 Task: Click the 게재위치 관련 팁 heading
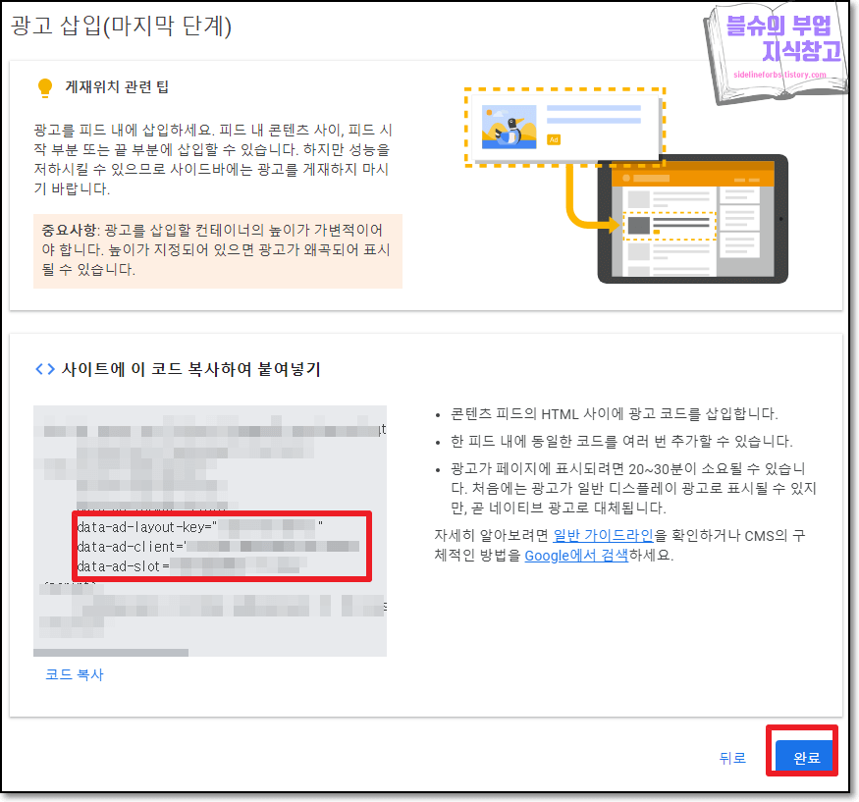(117, 87)
